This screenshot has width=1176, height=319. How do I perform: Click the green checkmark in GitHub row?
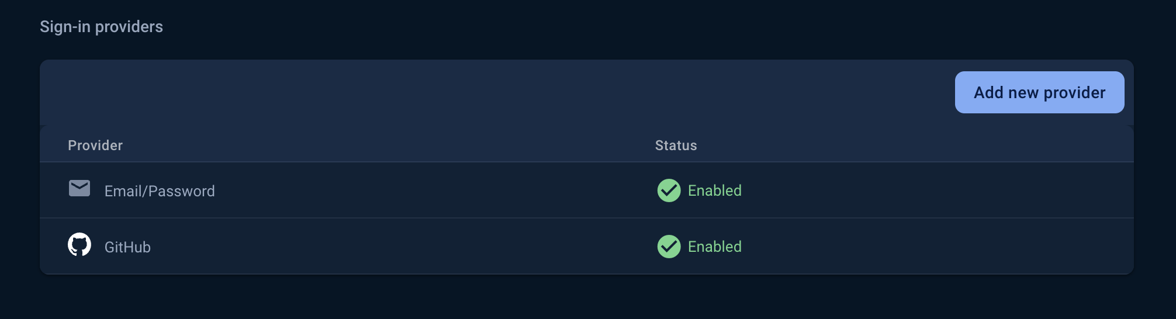tap(669, 247)
